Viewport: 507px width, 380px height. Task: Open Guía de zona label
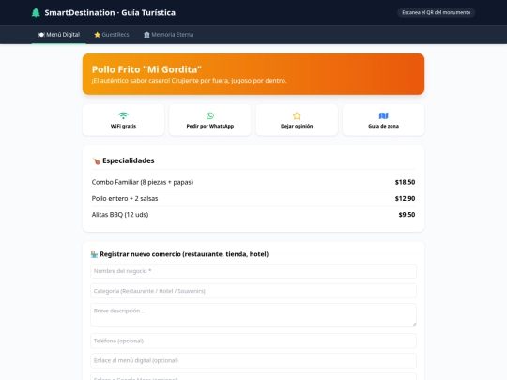[x=383, y=126]
